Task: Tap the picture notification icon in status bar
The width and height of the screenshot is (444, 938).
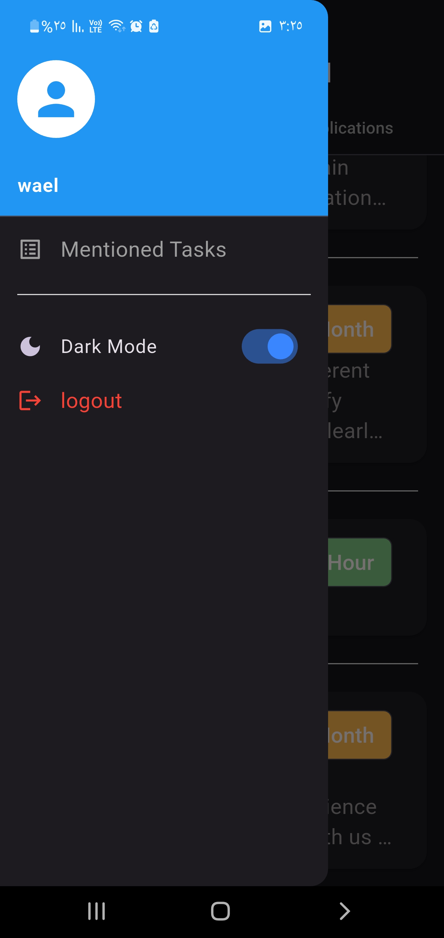Action: pos(265,26)
